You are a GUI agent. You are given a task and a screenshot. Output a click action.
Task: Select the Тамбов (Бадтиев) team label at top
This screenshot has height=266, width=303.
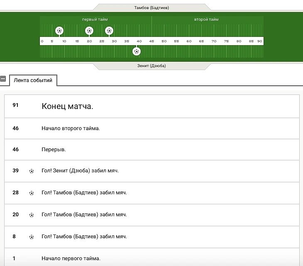click(151, 8)
